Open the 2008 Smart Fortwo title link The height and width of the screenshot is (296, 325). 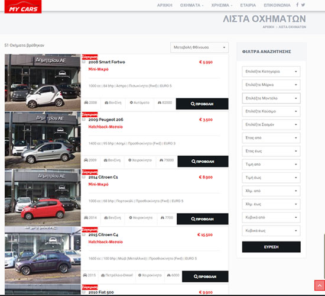pos(106,62)
